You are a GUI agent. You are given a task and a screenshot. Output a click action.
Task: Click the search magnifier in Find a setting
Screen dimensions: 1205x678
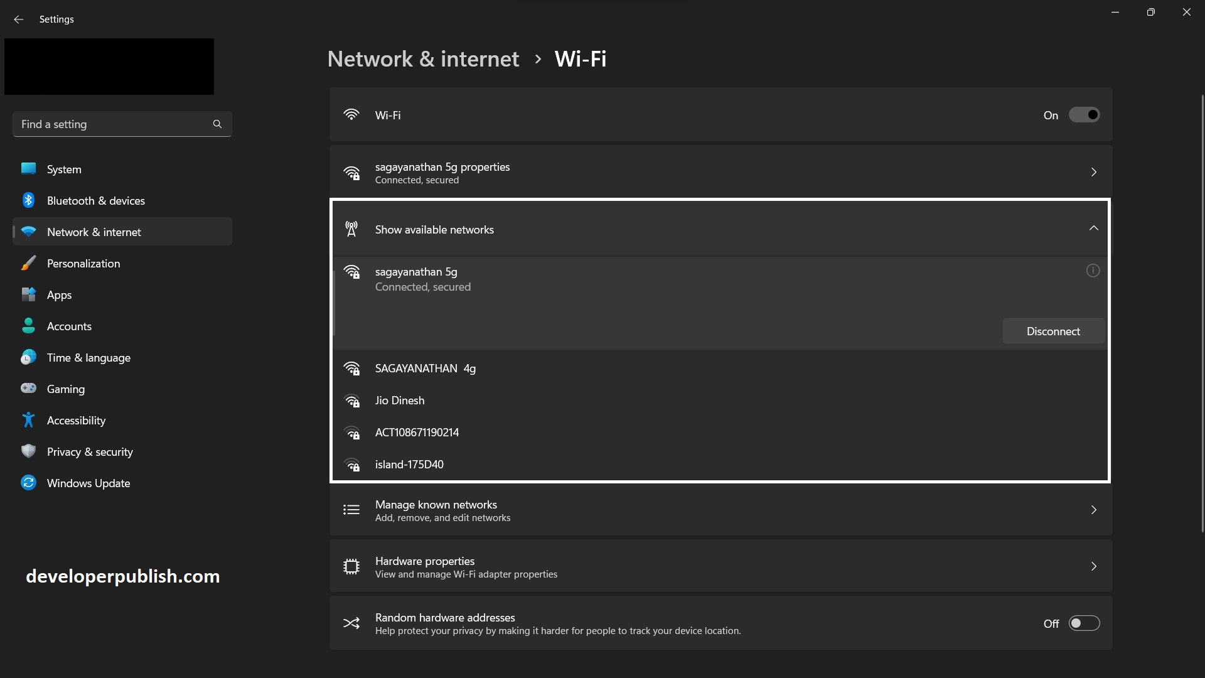click(x=217, y=124)
